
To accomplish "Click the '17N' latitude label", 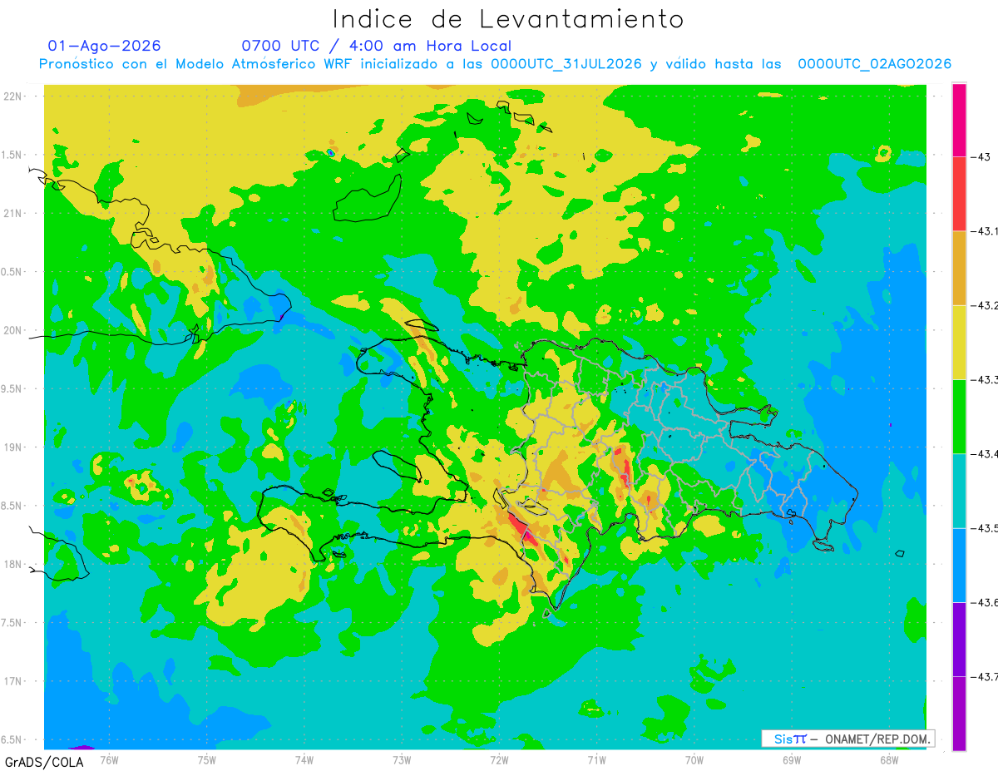I will coord(14,681).
